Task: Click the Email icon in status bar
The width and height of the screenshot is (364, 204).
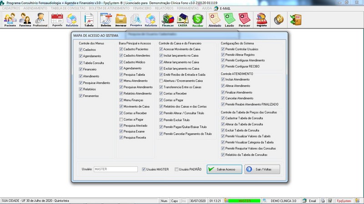Action: click(x=304, y=201)
